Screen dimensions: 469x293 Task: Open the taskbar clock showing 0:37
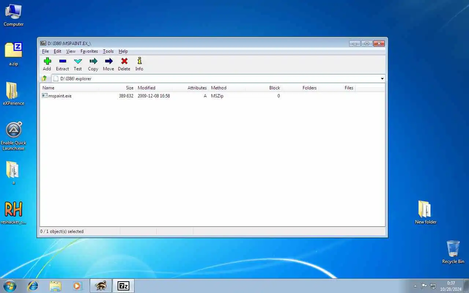point(451,286)
